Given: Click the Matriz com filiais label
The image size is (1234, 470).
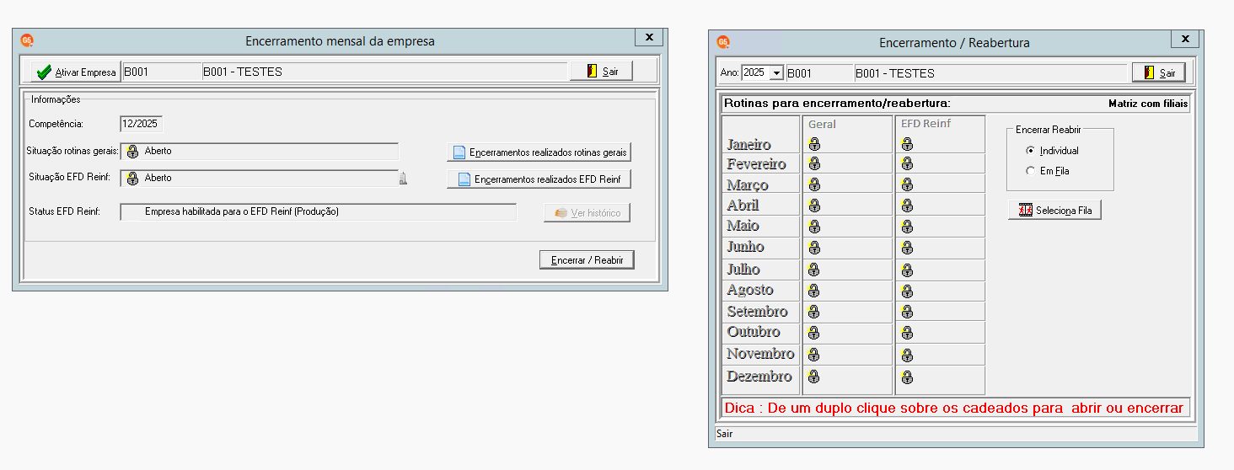Looking at the screenshot, I should click(x=1148, y=104).
